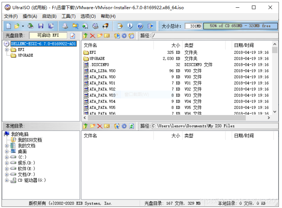282x208 pixels.
Task: Select the .DISCINFO file row
Action: click(x=177, y=65)
